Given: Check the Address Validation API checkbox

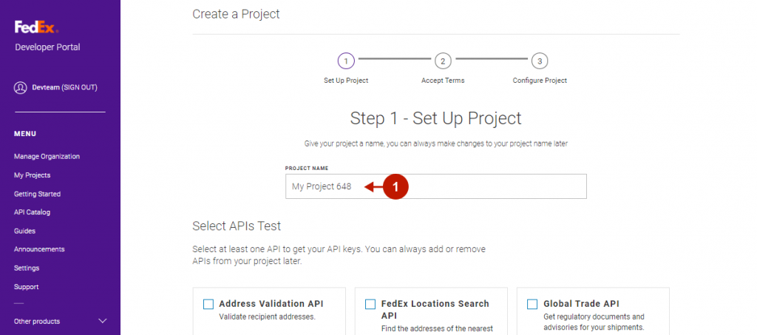Looking at the screenshot, I should pyautogui.click(x=208, y=304).
